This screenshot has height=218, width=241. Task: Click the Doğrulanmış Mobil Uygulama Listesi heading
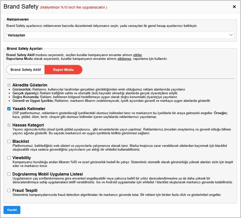click(48, 174)
